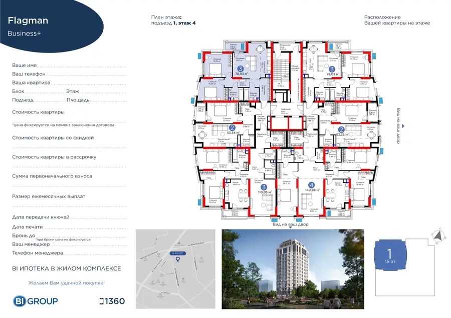Click the 'Ваш менеджер' dotted field
The height and width of the screenshot is (318, 451).
click(89, 244)
